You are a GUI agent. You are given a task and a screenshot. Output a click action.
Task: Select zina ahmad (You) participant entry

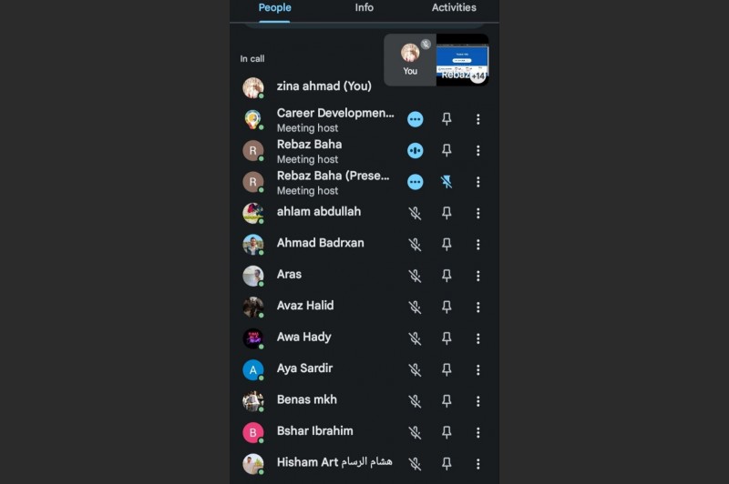[323, 86]
